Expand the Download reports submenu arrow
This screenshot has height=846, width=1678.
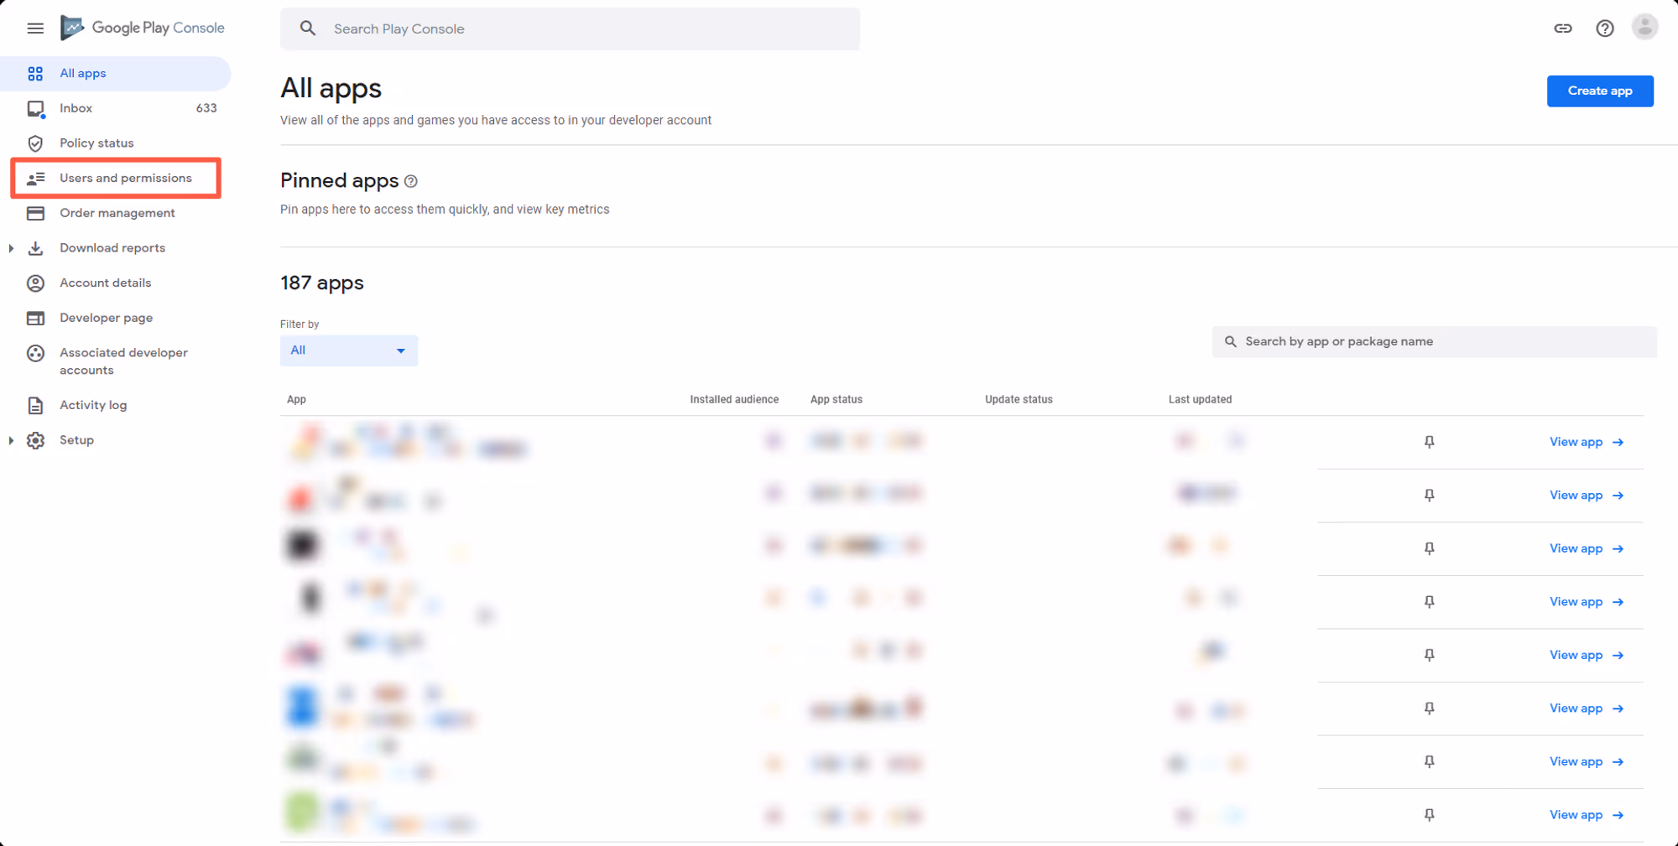(11, 248)
